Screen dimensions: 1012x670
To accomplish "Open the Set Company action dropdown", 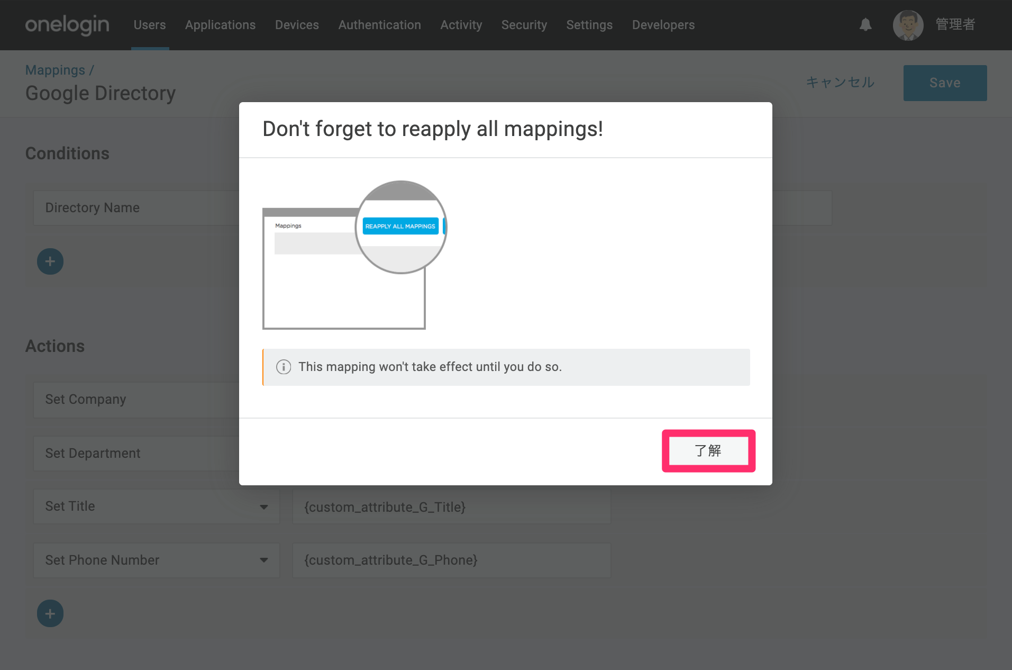I will pyautogui.click(x=136, y=400).
